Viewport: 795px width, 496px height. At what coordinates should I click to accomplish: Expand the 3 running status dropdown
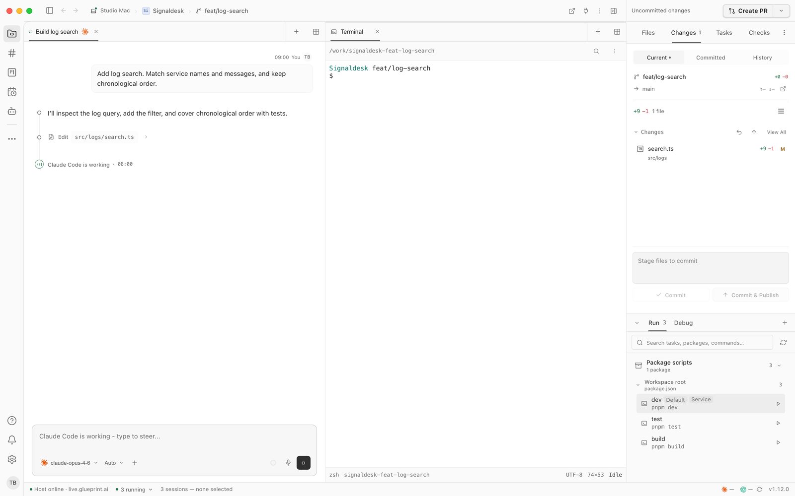(x=134, y=490)
